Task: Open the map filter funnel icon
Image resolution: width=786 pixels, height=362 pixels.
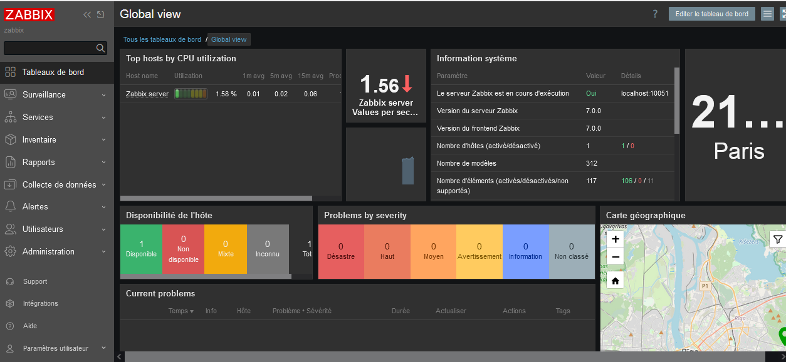Action: (x=778, y=239)
